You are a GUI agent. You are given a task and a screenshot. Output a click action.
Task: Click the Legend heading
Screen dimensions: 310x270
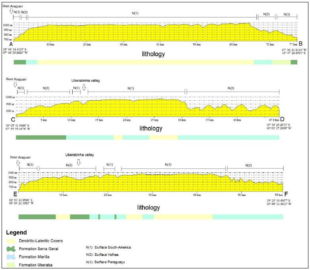[16, 232]
